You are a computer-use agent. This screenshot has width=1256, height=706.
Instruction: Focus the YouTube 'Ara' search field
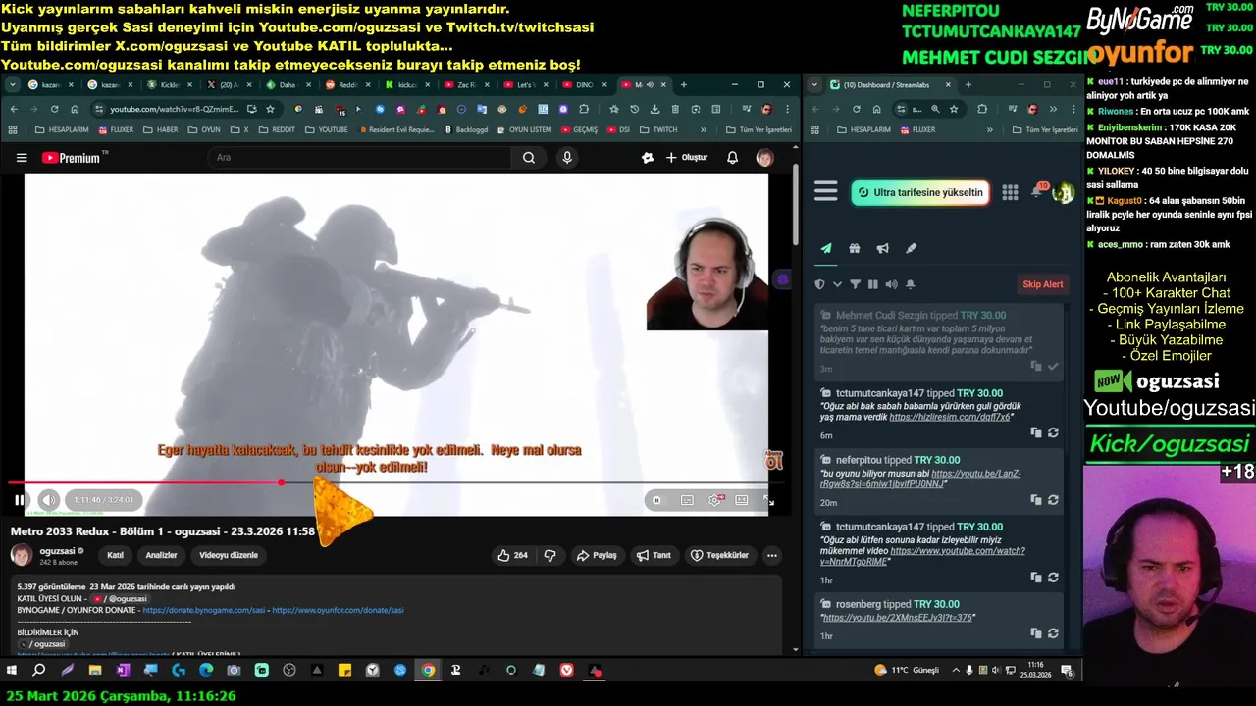pyautogui.click(x=359, y=158)
